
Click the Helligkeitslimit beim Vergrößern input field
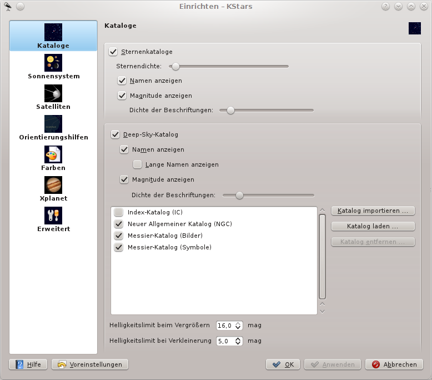coord(225,325)
